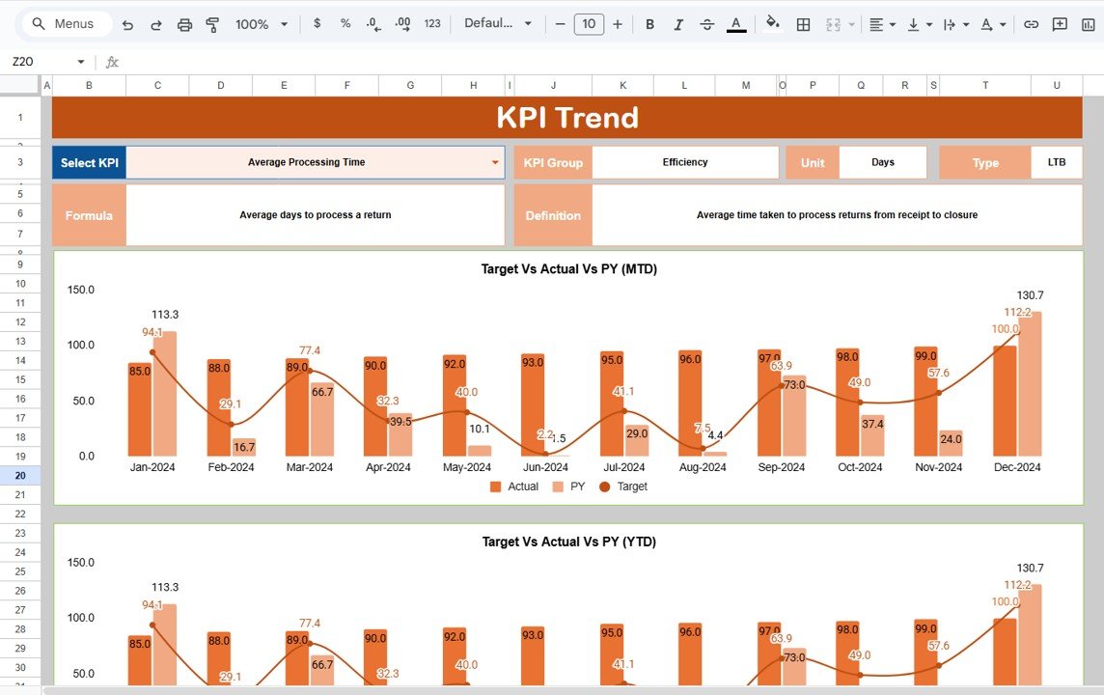The image size is (1104, 695).
Task: Open the Borders tool
Action: click(802, 24)
